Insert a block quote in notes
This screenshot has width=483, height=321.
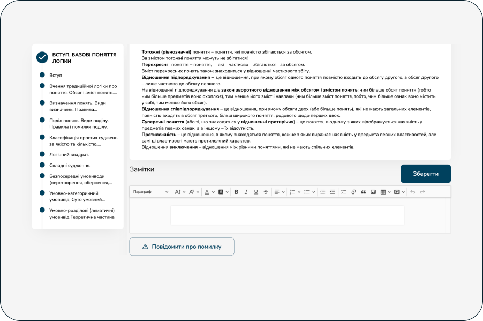click(364, 192)
